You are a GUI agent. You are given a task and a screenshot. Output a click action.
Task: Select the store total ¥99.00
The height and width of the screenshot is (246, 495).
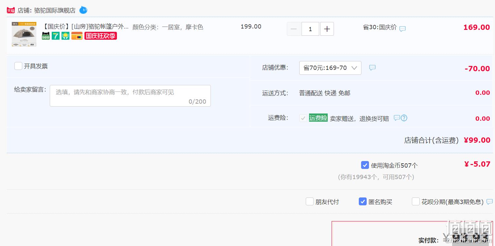(477, 140)
